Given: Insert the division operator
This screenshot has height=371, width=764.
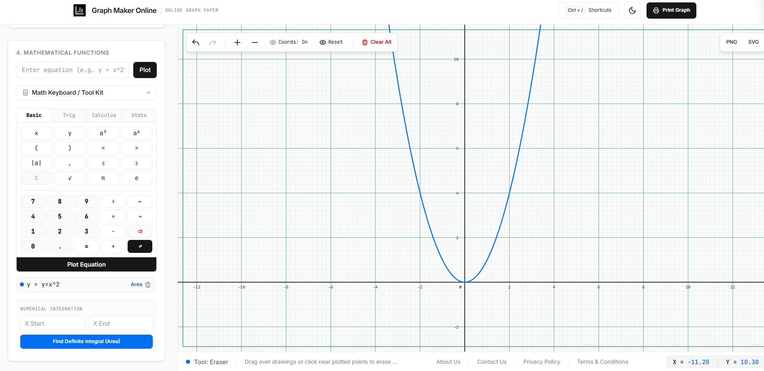Looking at the screenshot, I should click(x=113, y=201).
